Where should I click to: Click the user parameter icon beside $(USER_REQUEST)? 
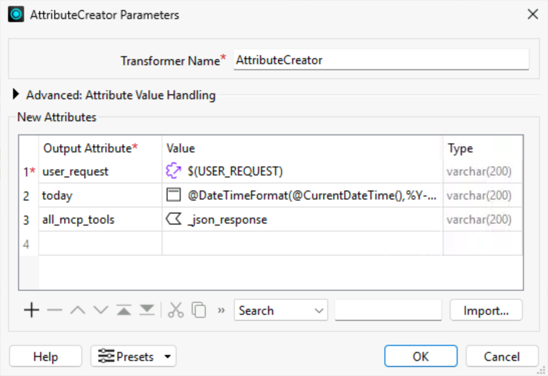click(x=173, y=171)
